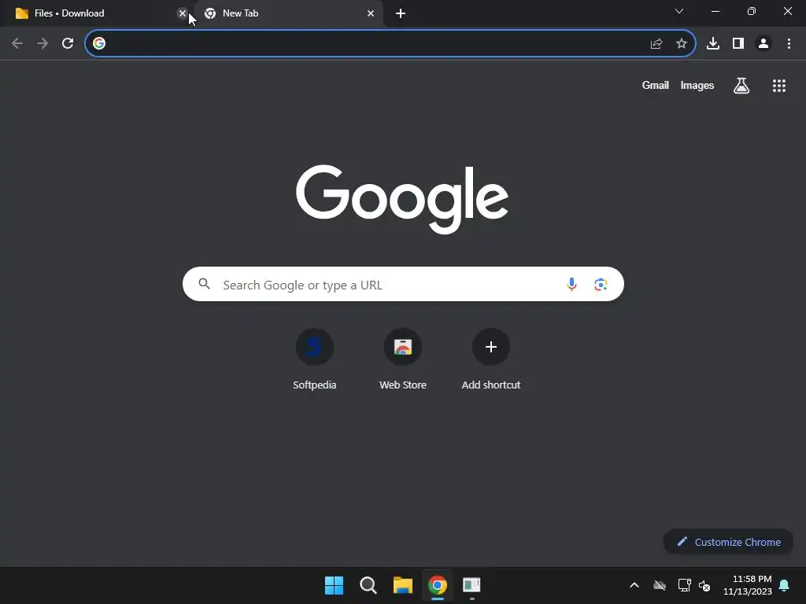The height and width of the screenshot is (604, 806).
Task: Open network status tray icon
Action: (684, 585)
